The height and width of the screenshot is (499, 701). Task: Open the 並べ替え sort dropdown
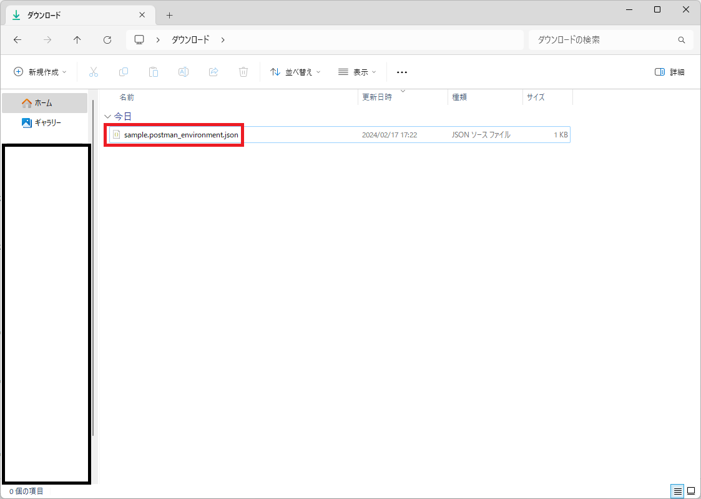[295, 72]
